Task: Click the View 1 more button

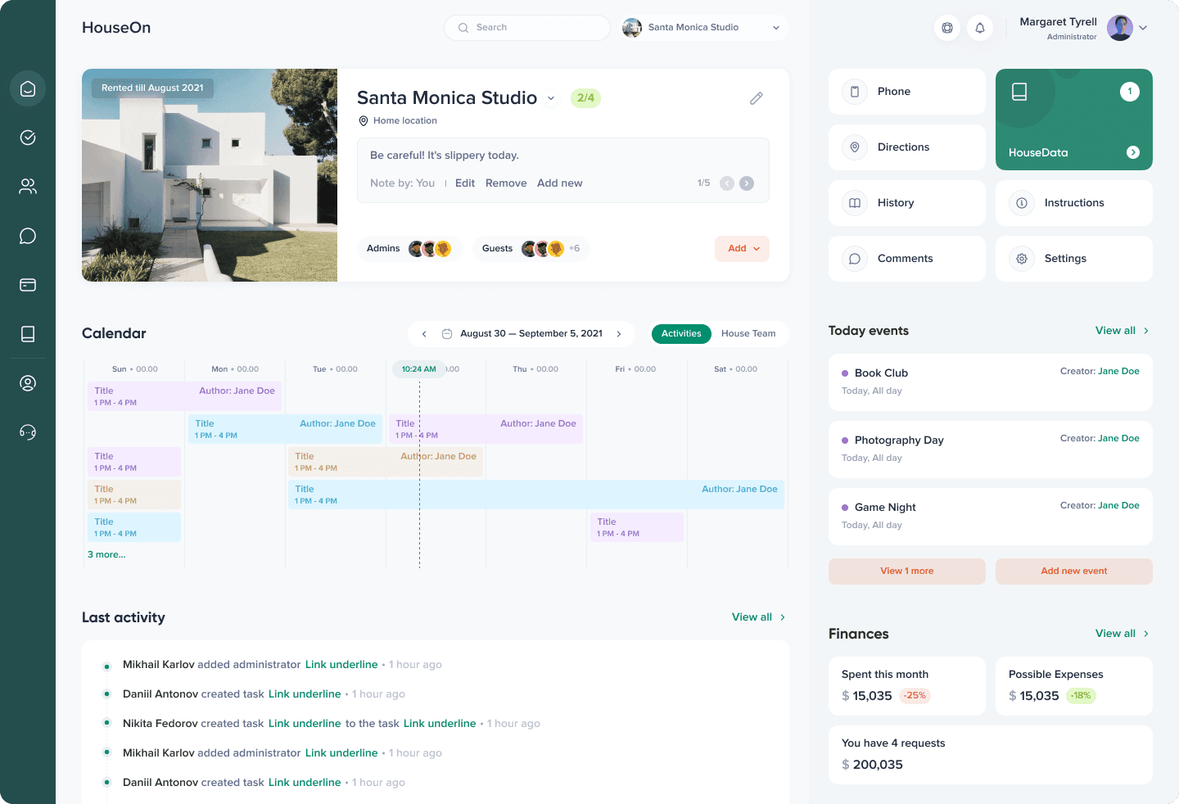Action: point(907,571)
